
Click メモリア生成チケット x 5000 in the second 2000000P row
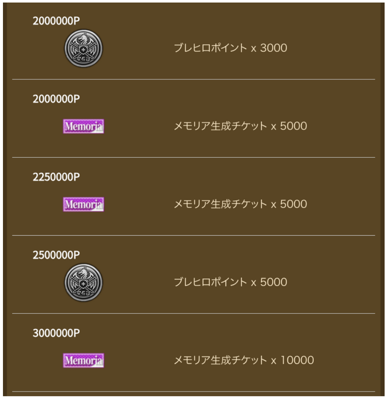pos(240,126)
